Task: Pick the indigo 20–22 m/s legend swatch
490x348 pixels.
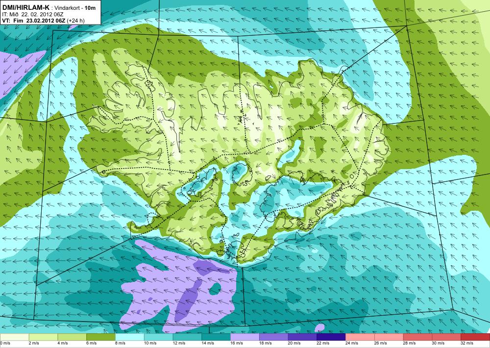Action: [x=302, y=337]
